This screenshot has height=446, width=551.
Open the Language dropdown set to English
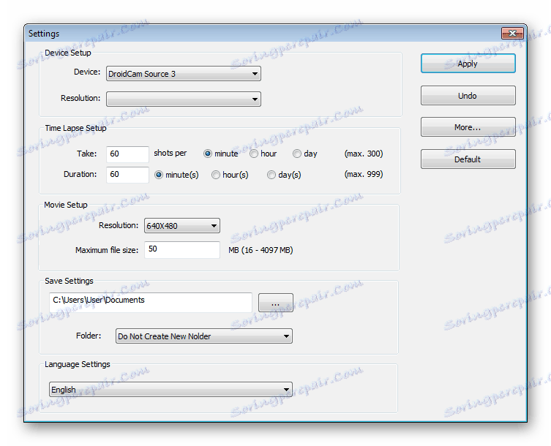pyautogui.click(x=170, y=390)
